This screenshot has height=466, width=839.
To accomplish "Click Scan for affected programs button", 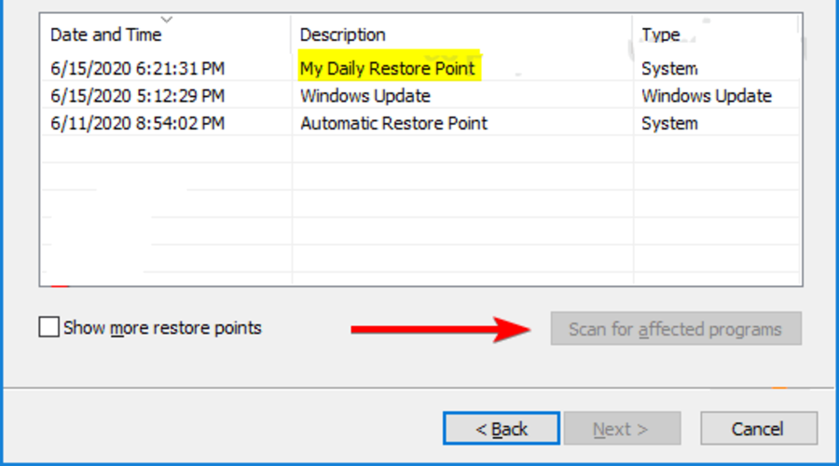I will point(676,328).
